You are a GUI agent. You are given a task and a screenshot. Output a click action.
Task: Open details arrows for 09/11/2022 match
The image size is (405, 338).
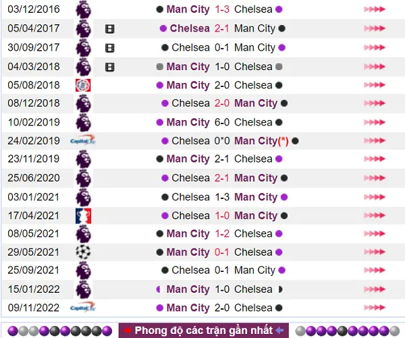point(374,308)
